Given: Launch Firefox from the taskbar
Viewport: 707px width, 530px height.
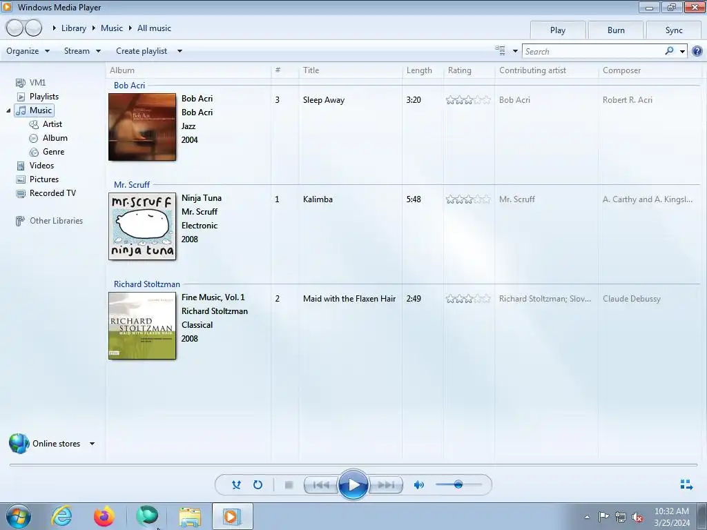Looking at the screenshot, I should (104, 516).
